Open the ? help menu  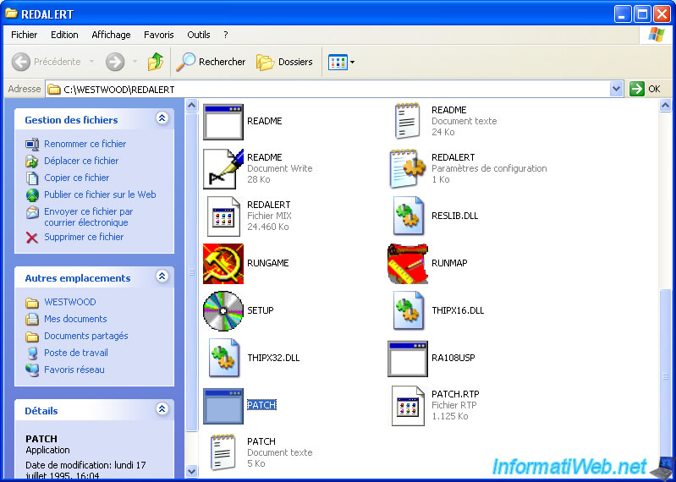[226, 35]
